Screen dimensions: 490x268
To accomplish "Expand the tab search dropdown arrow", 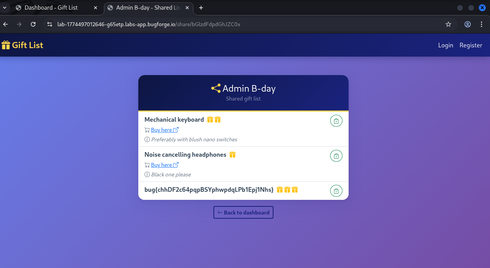I will [x=4, y=8].
